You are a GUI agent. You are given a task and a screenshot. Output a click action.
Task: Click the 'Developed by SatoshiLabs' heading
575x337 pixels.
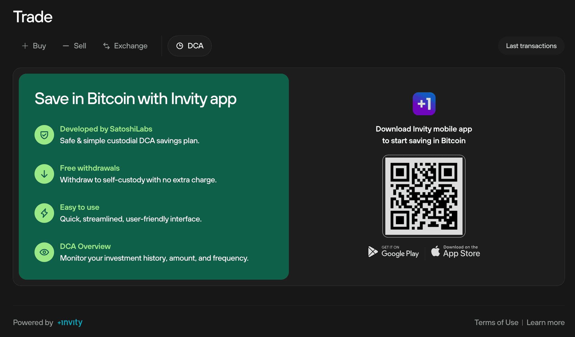pos(106,129)
